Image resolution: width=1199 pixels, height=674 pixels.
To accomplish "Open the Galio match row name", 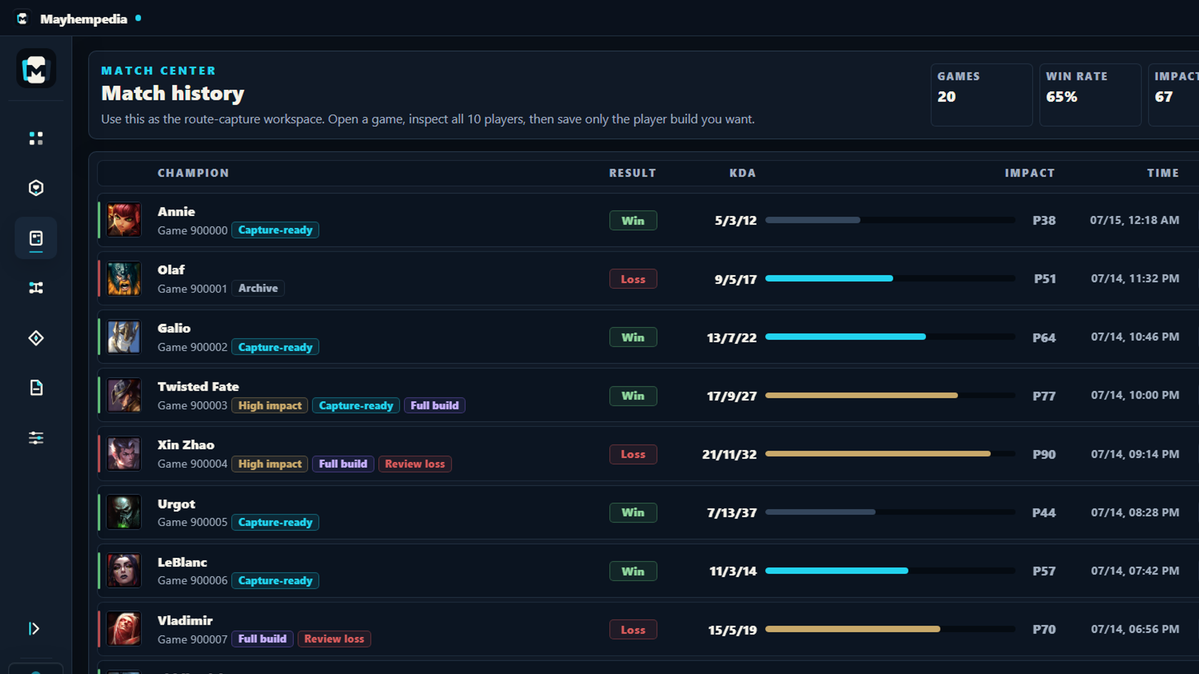I will pyautogui.click(x=174, y=328).
